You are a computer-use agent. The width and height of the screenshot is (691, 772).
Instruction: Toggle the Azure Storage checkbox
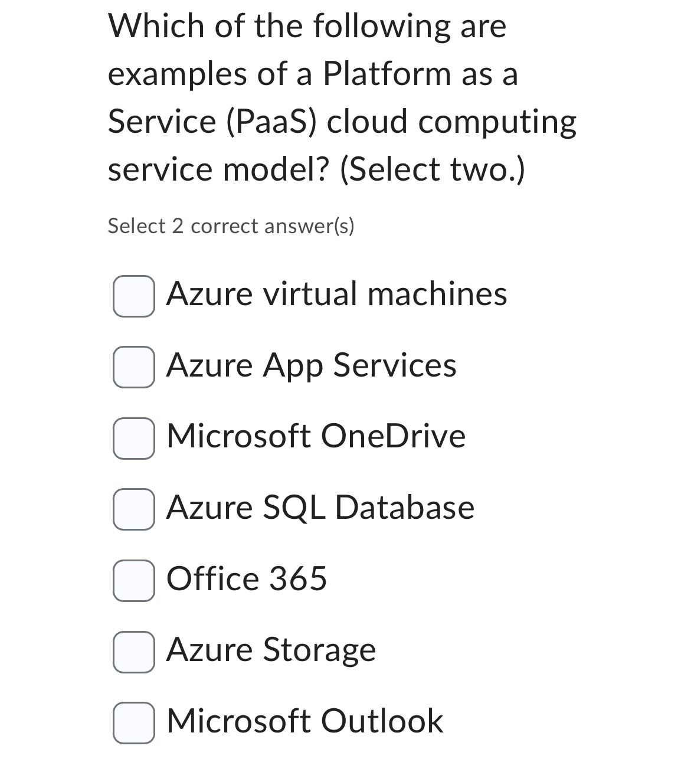(134, 651)
